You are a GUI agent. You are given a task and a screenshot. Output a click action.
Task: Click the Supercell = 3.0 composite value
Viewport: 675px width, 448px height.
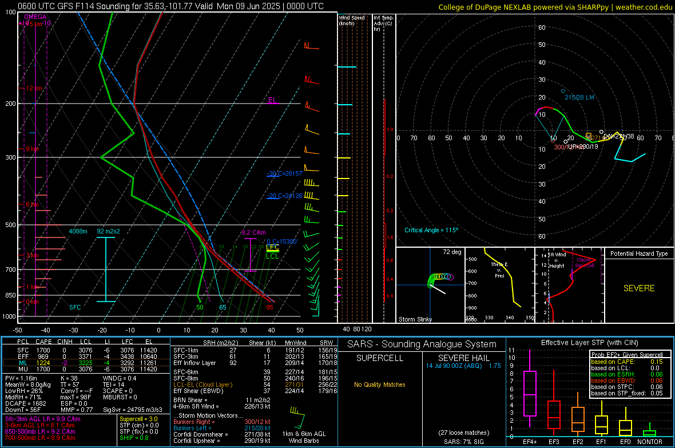(138, 419)
